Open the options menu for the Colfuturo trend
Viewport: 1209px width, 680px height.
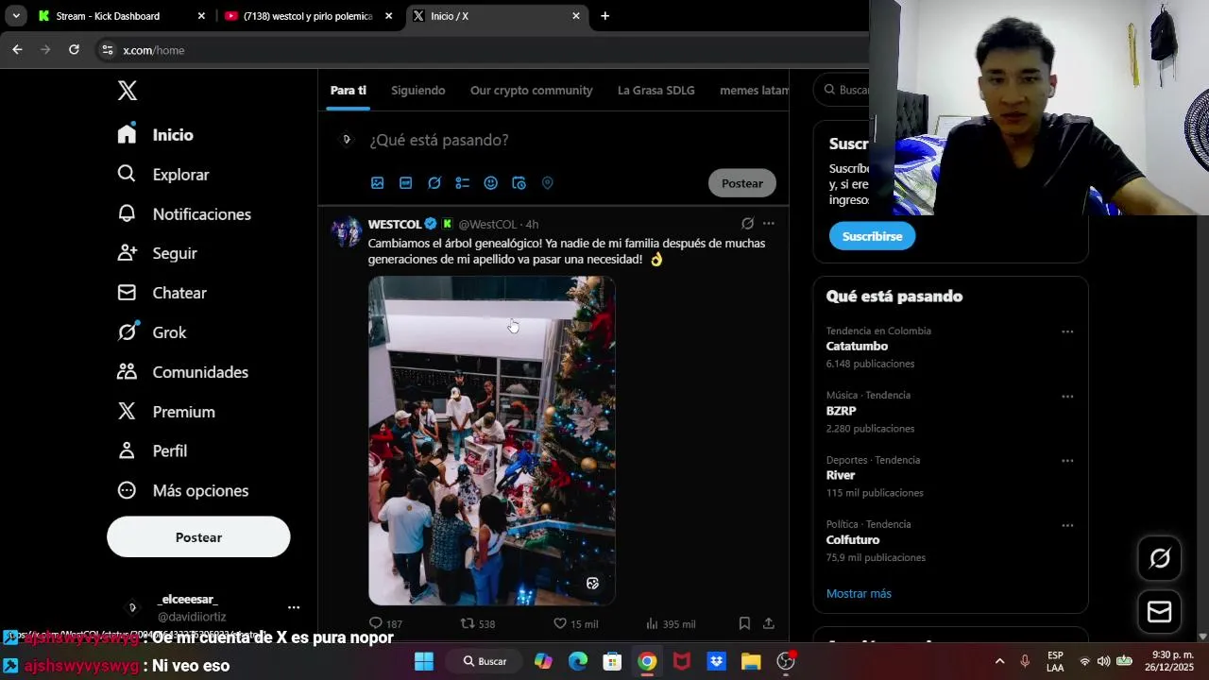(x=1067, y=525)
